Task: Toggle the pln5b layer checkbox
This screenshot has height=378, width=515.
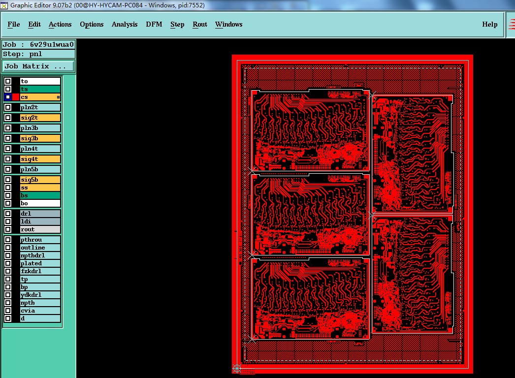Action: tap(8, 169)
